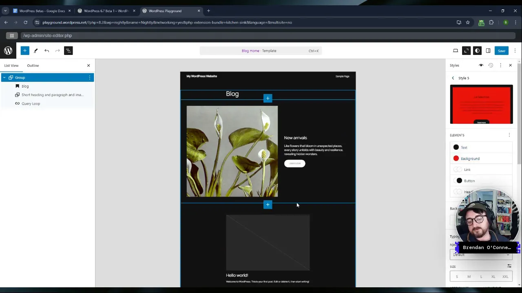The image size is (522, 293).
Task: Click the Blog heading on the canvas
Action: pos(232,94)
